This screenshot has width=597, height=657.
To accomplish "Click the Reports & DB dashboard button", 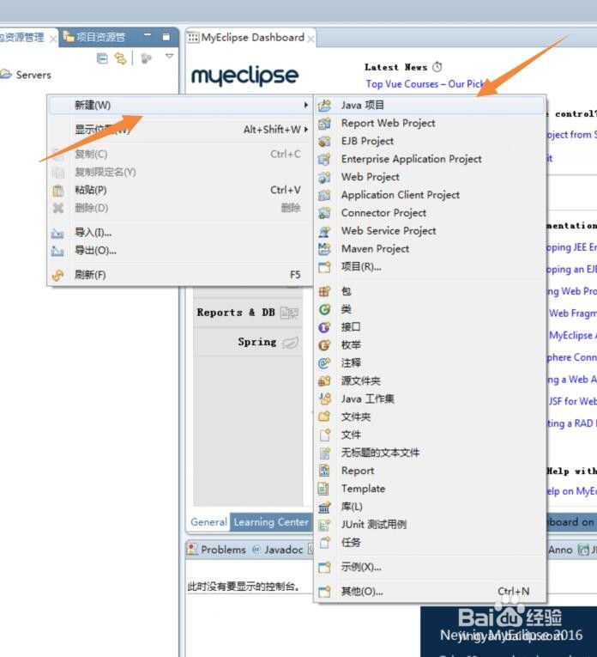I will click(x=248, y=313).
